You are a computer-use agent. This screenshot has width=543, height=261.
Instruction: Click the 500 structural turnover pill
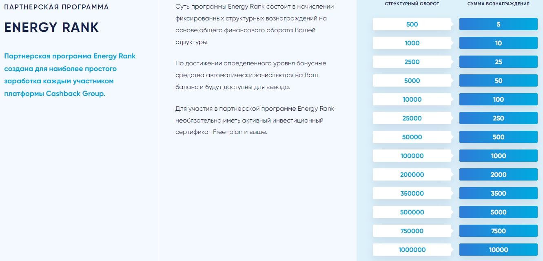click(412, 24)
